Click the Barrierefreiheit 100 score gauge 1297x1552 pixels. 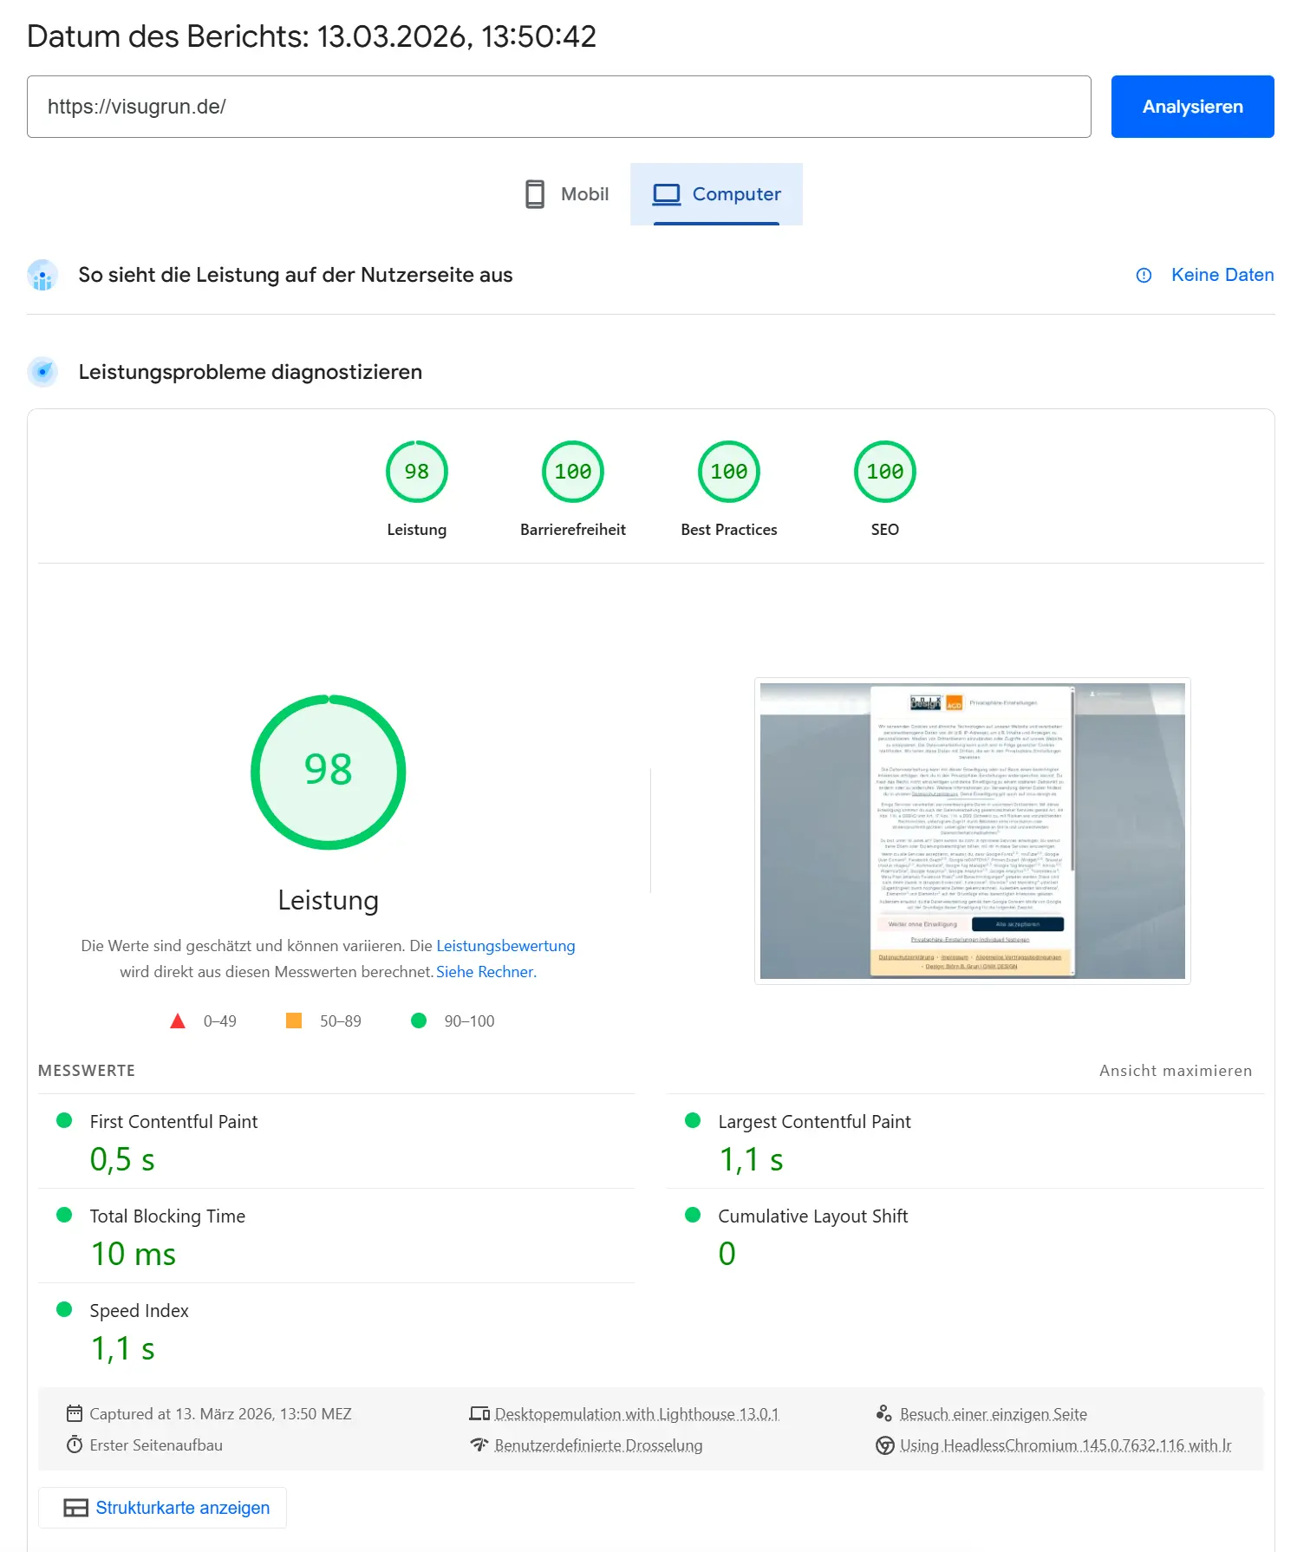572,473
